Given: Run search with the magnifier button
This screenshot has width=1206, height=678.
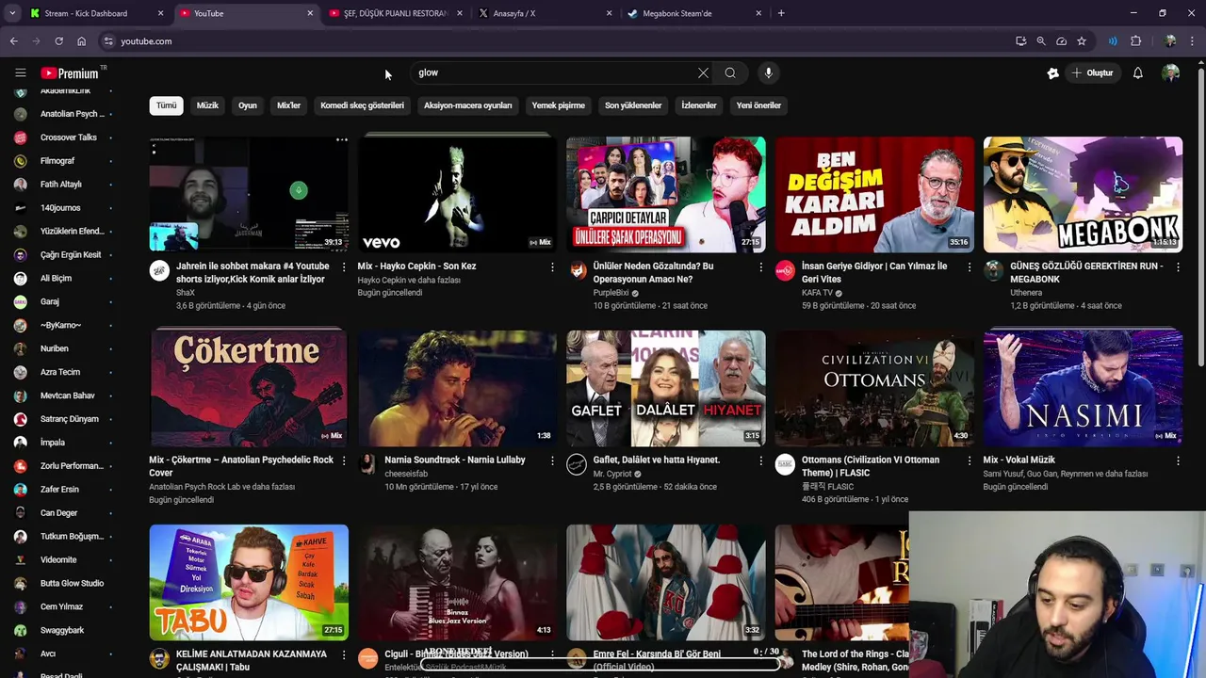Looking at the screenshot, I should click(730, 73).
